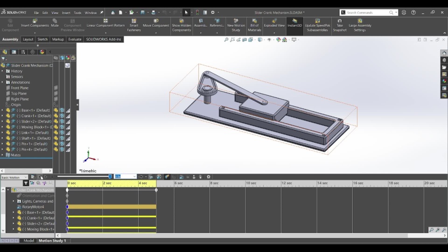
Task: Click the 4 sec end keyframe diamond
Action: click(x=156, y=190)
